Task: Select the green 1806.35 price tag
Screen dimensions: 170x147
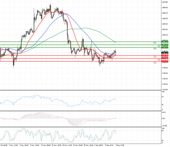Action: click(165, 42)
